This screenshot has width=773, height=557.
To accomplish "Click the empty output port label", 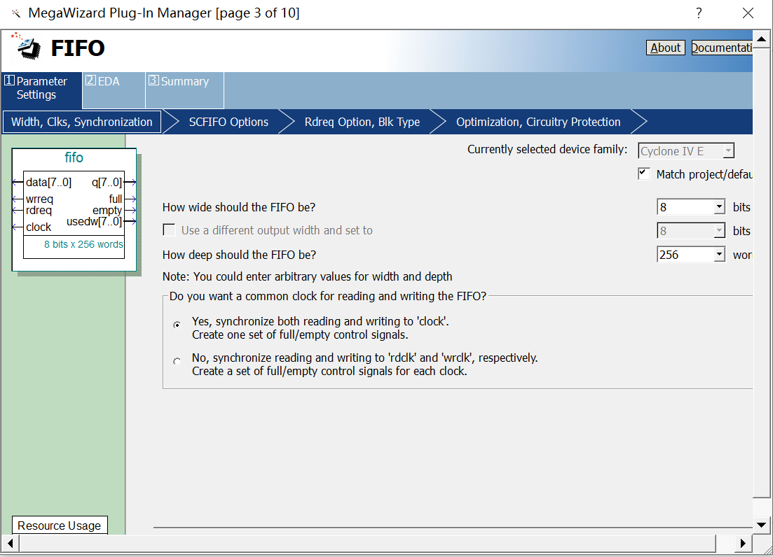I will (x=107, y=211).
